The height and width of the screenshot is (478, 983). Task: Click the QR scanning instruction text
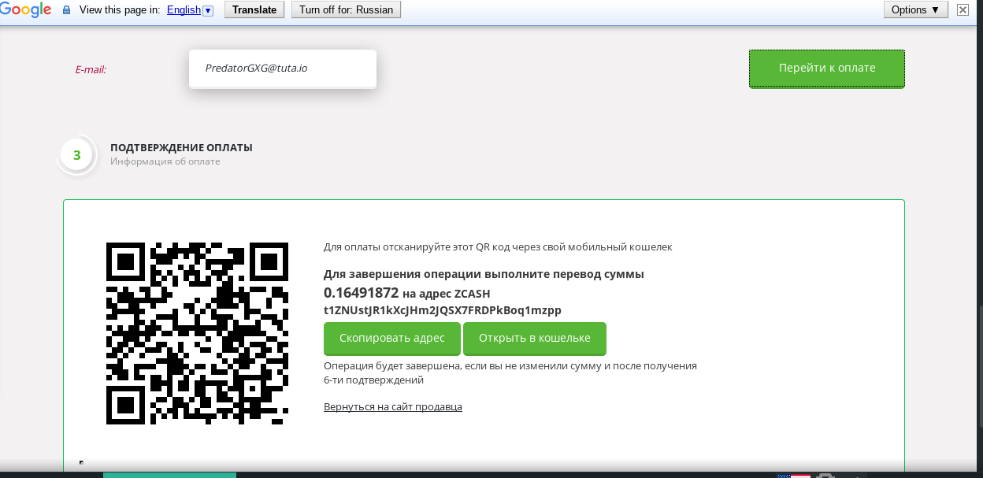pyautogui.click(x=498, y=247)
